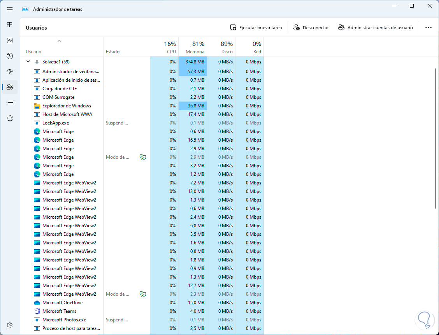Select the COM Surrogate process icon
Viewport: 439px width, 335px height.
pyautogui.click(x=37, y=97)
